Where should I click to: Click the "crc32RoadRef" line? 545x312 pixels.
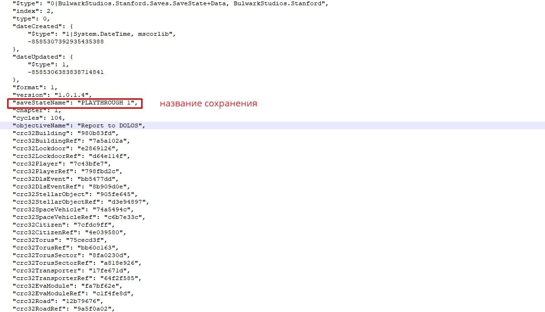point(63,309)
